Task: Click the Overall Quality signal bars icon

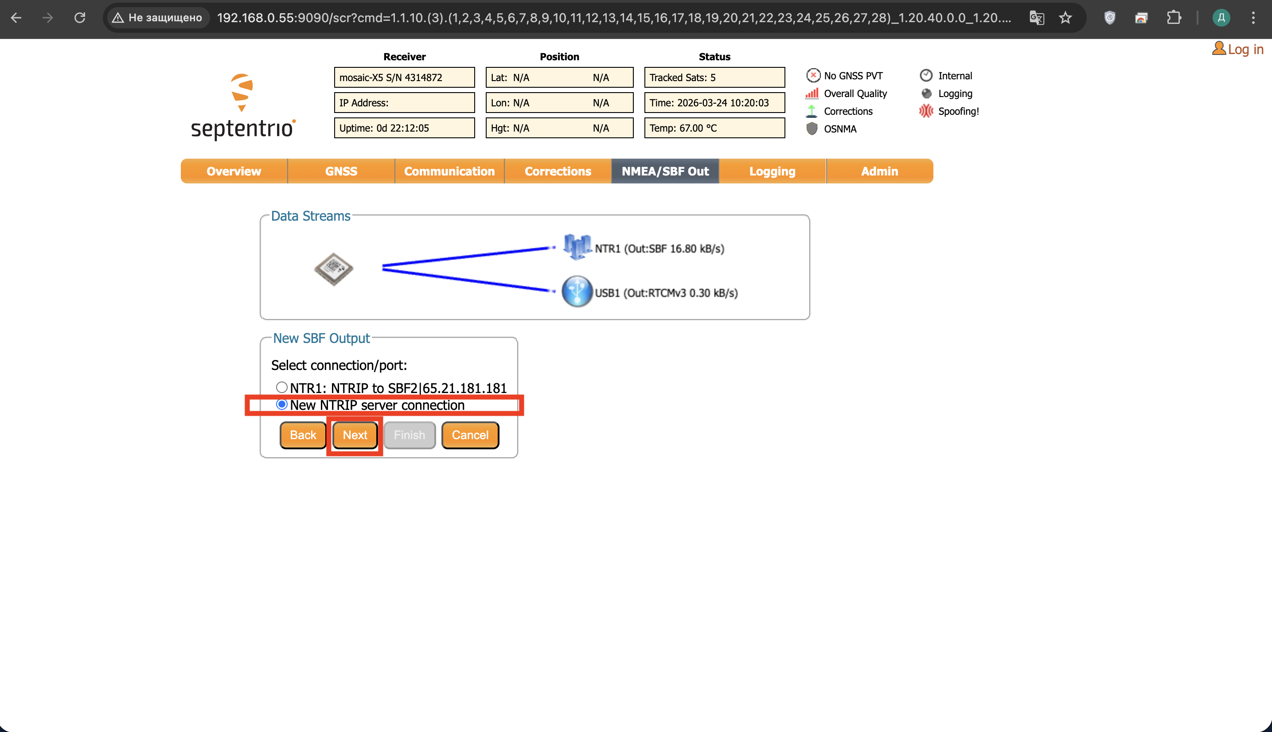Action: click(x=812, y=93)
